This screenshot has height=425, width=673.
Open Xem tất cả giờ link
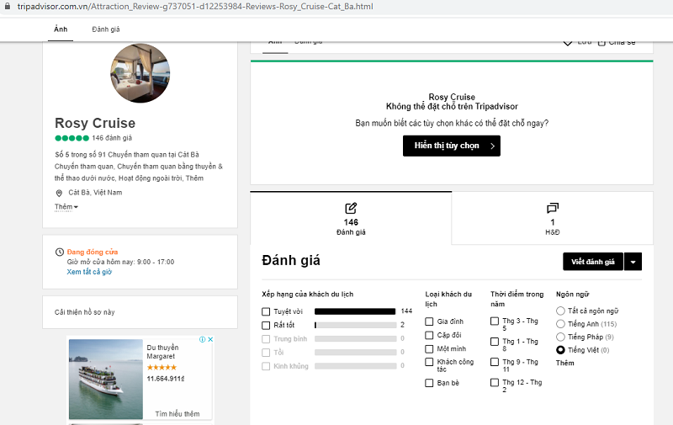pyautogui.click(x=89, y=272)
